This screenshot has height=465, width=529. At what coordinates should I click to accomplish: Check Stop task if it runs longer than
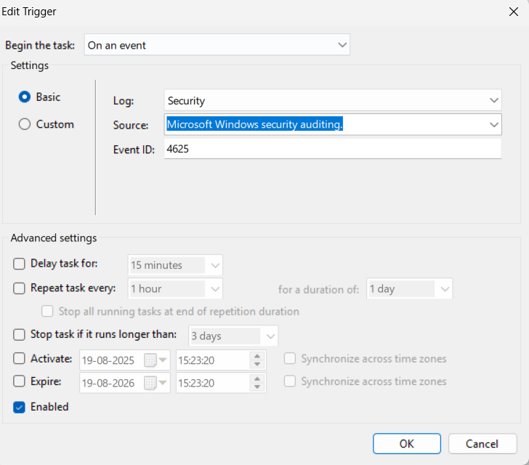coord(20,335)
